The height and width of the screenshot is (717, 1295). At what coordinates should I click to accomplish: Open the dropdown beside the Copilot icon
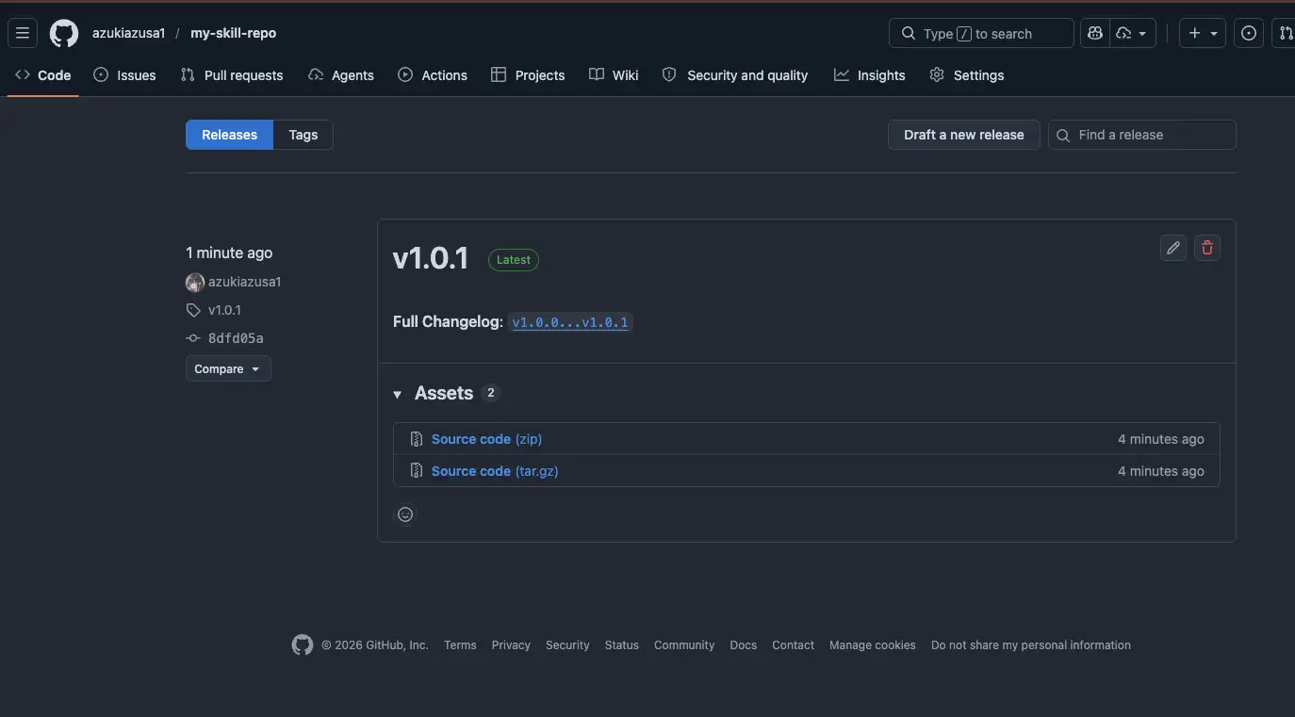pos(1132,33)
